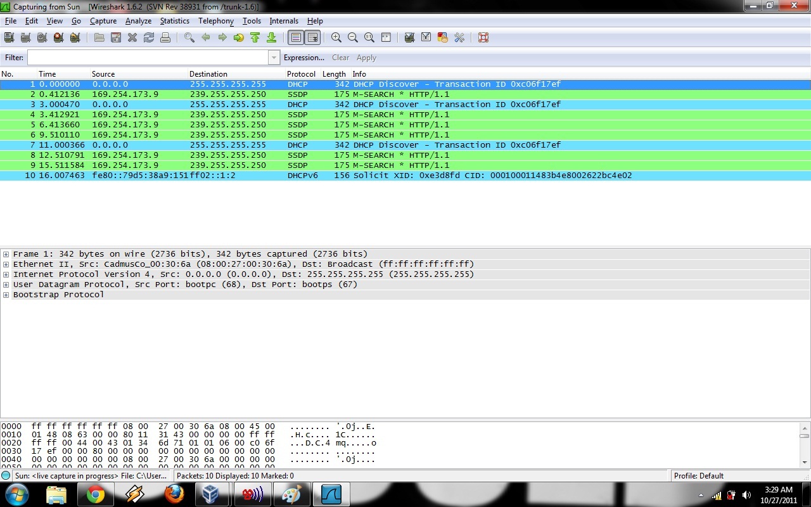Screen dimensions: 811x507
Task: Click the Apply filter button
Action: pos(366,58)
